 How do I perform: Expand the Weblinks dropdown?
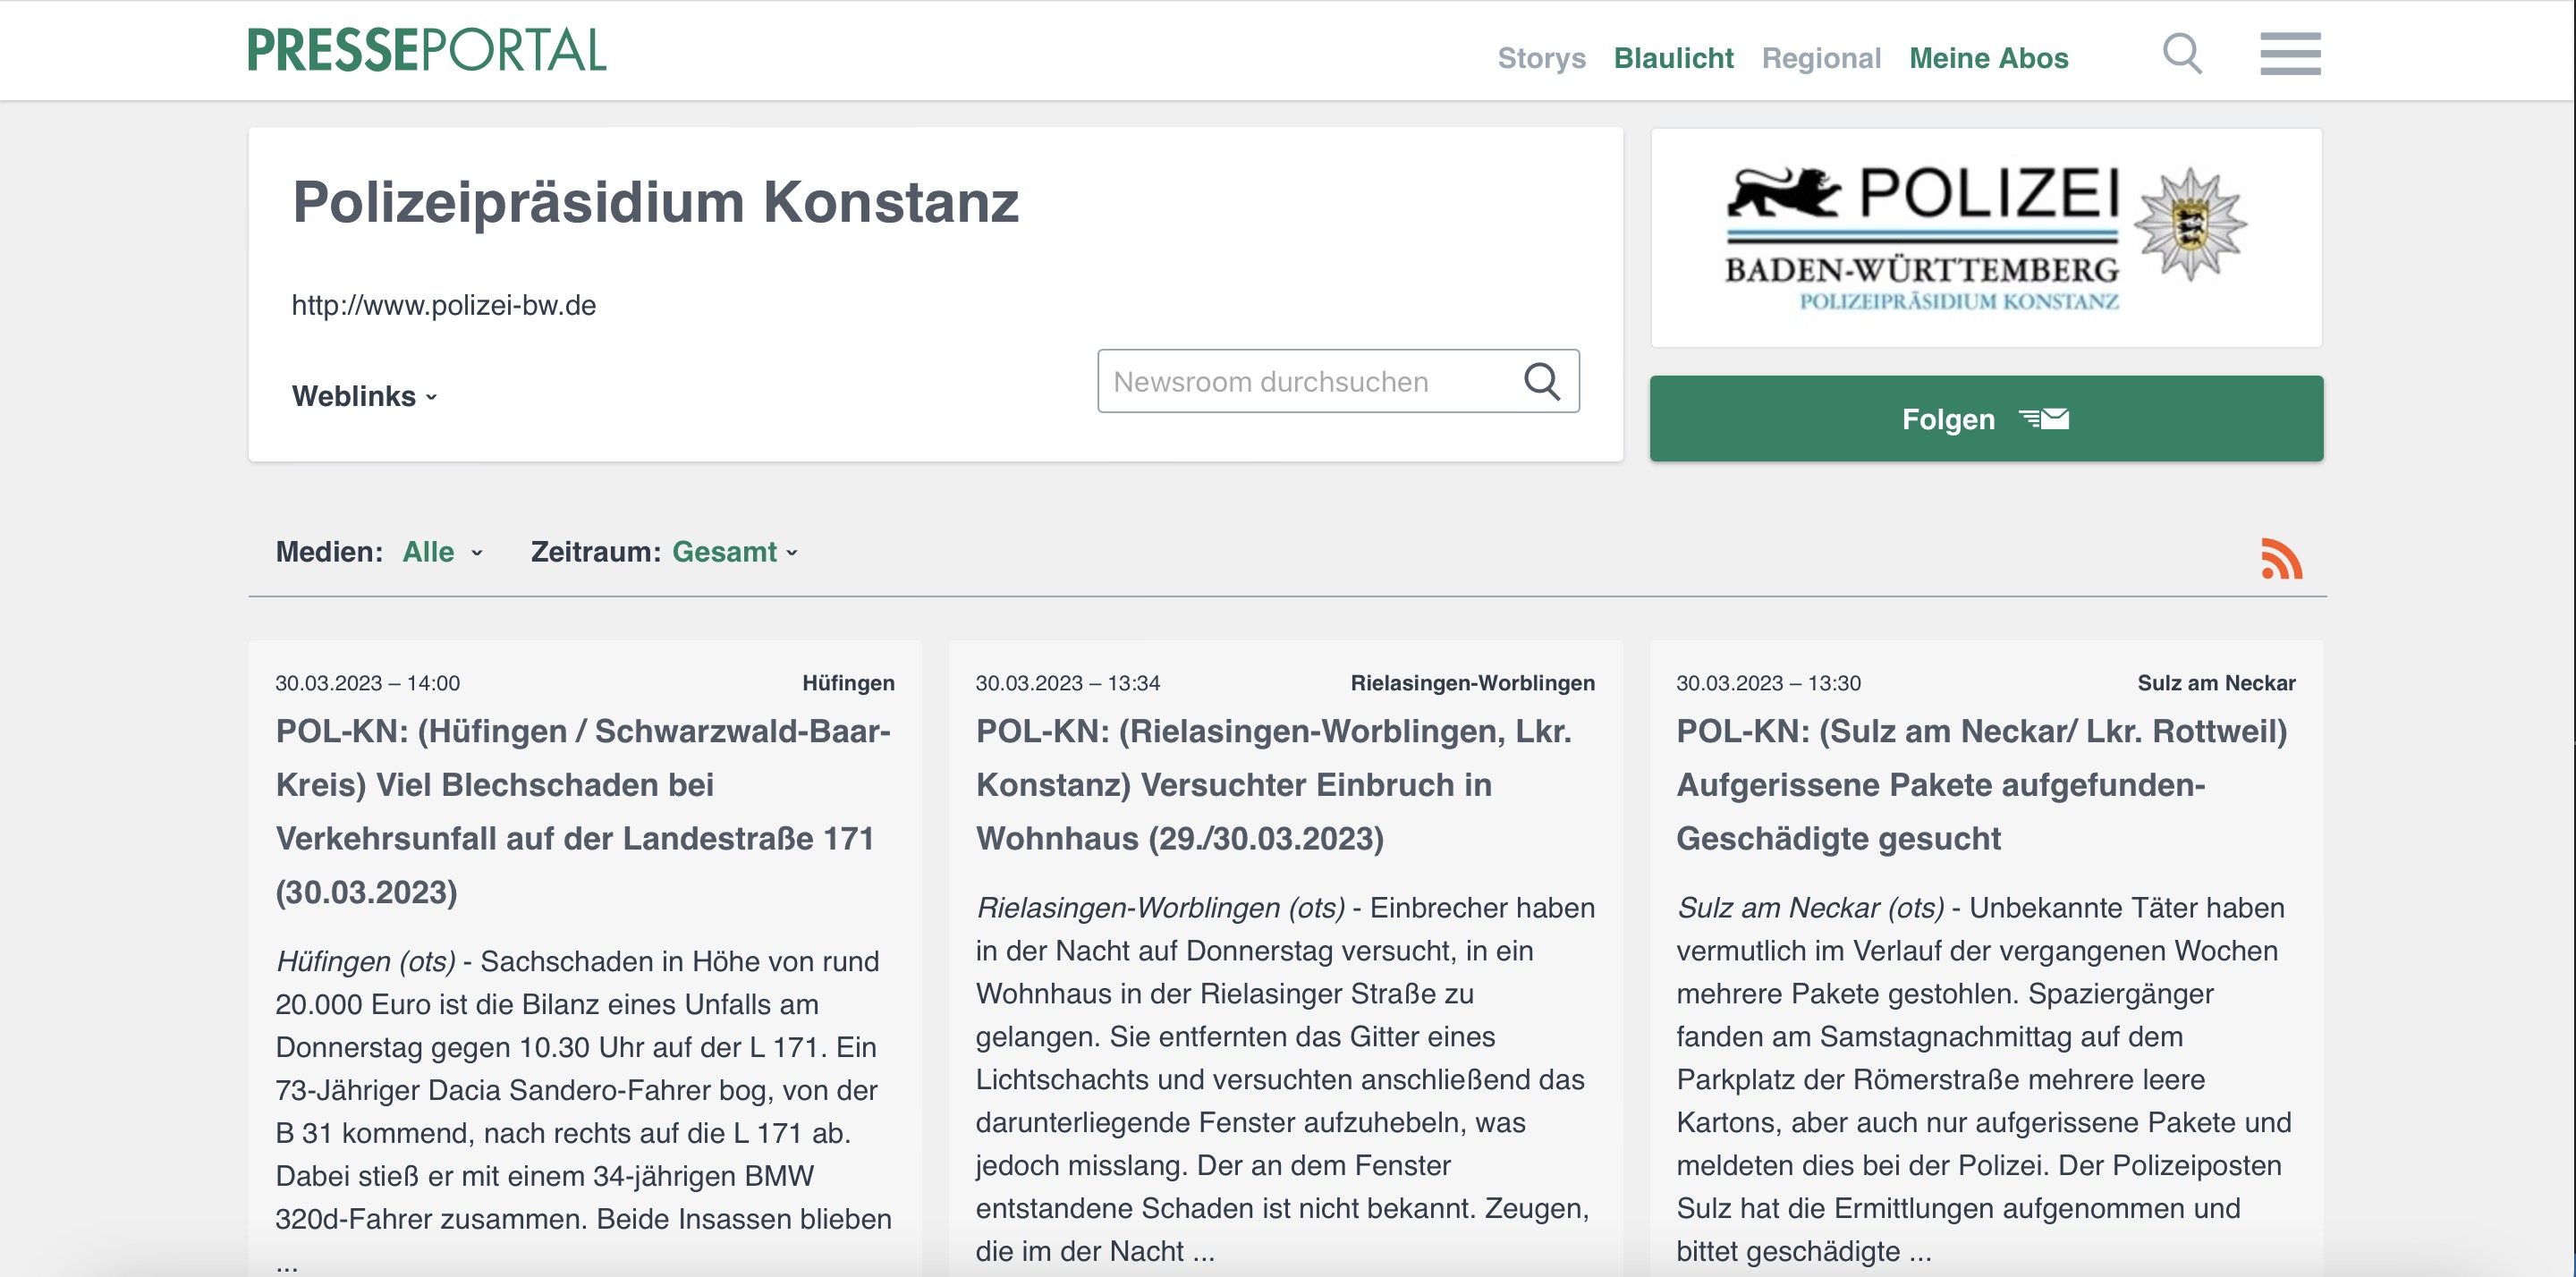tap(364, 396)
